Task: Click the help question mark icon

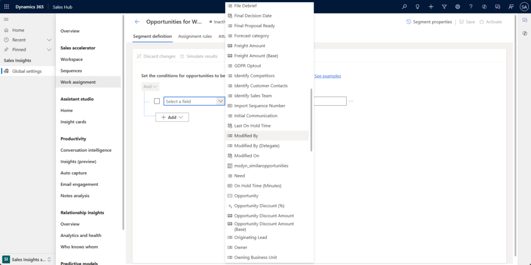Action: click(470, 6)
